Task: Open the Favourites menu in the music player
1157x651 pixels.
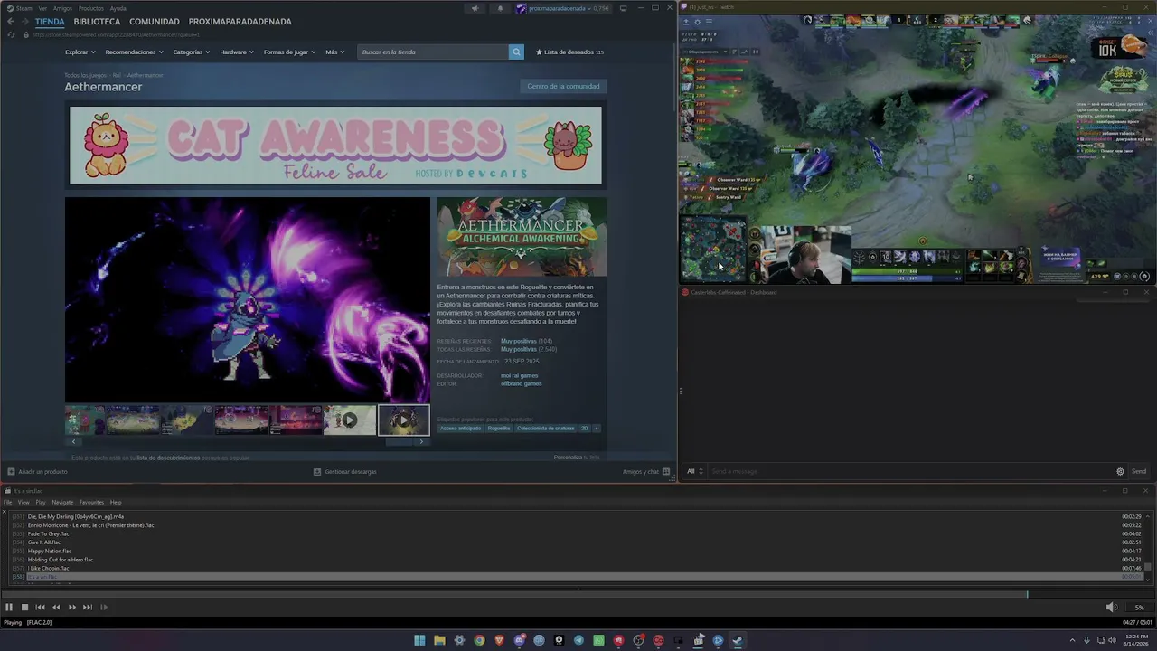Action: (x=91, y=502)
